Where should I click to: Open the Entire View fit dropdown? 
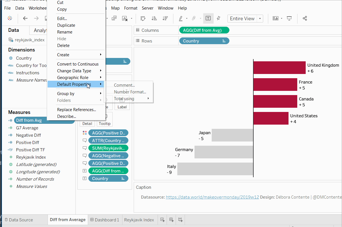pos(260,19)
